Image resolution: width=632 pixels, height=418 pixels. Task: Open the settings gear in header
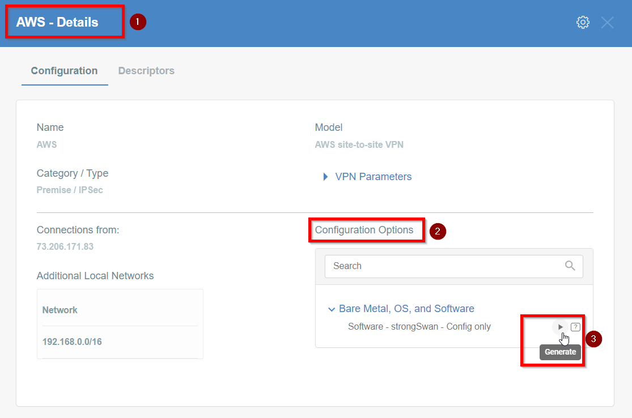point(583,22)
